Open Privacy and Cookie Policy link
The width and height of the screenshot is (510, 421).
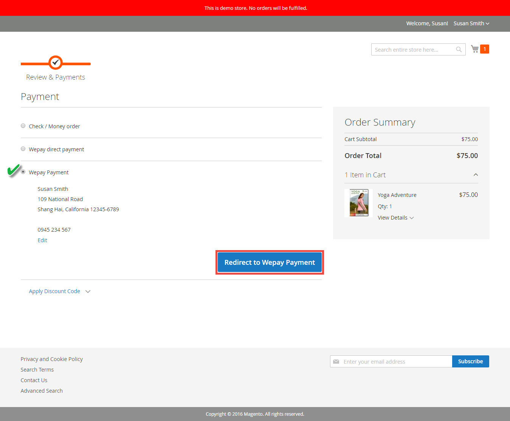click(x=52, y=359)
